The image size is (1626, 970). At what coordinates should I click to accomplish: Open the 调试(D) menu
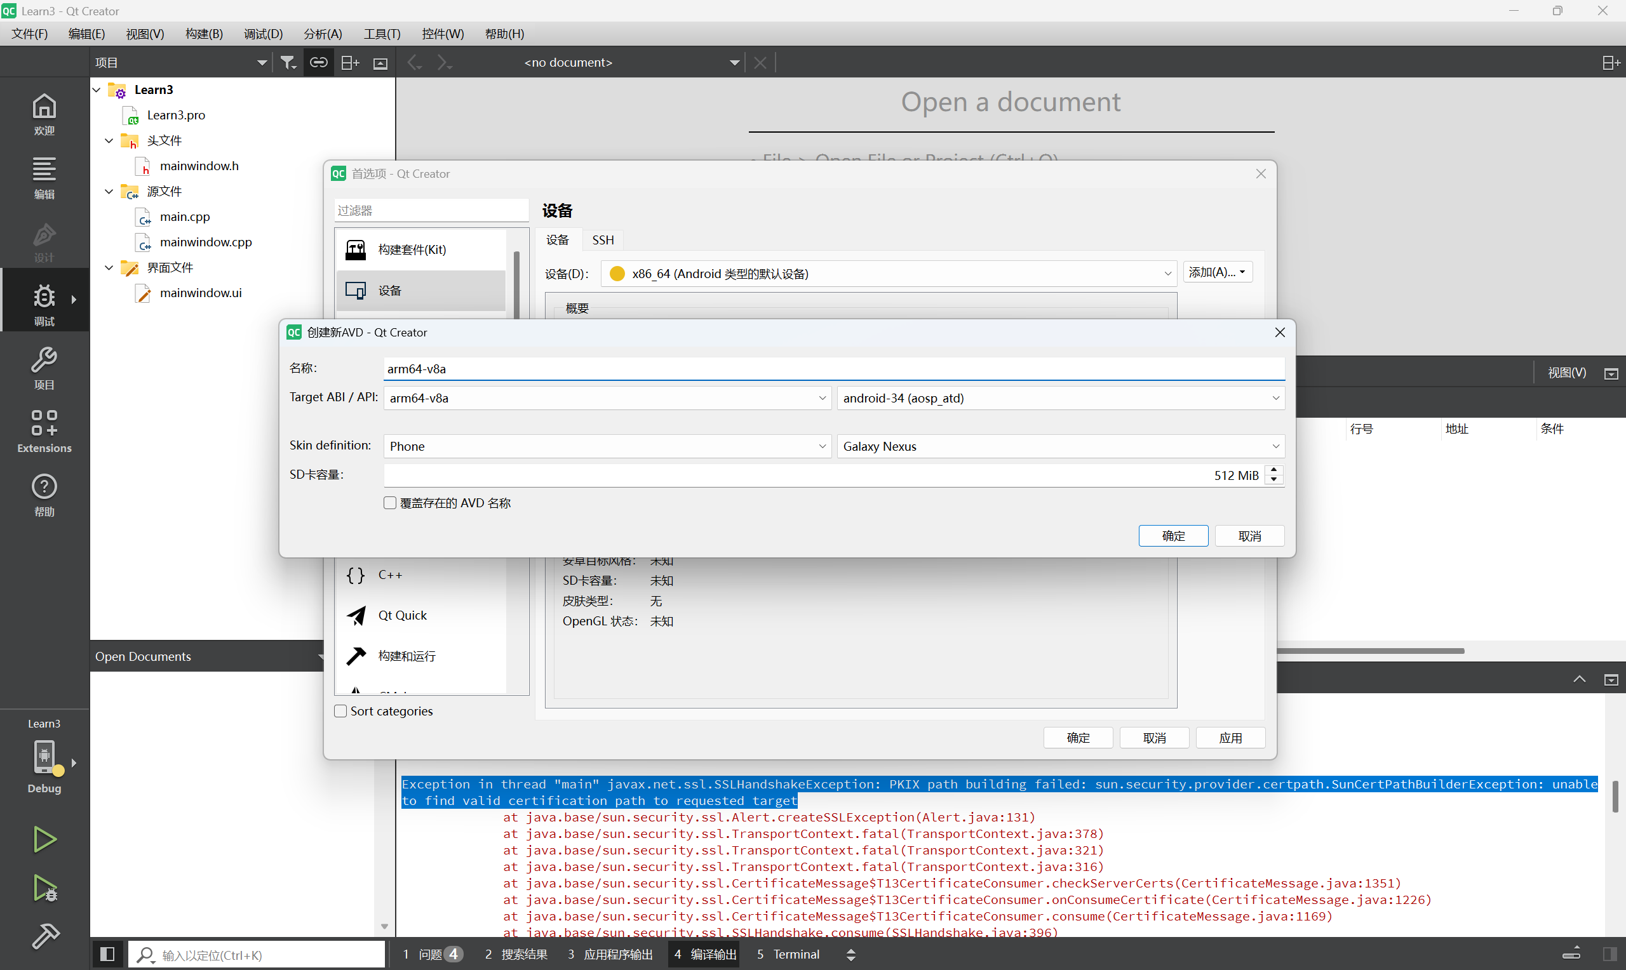pos(263,34)
